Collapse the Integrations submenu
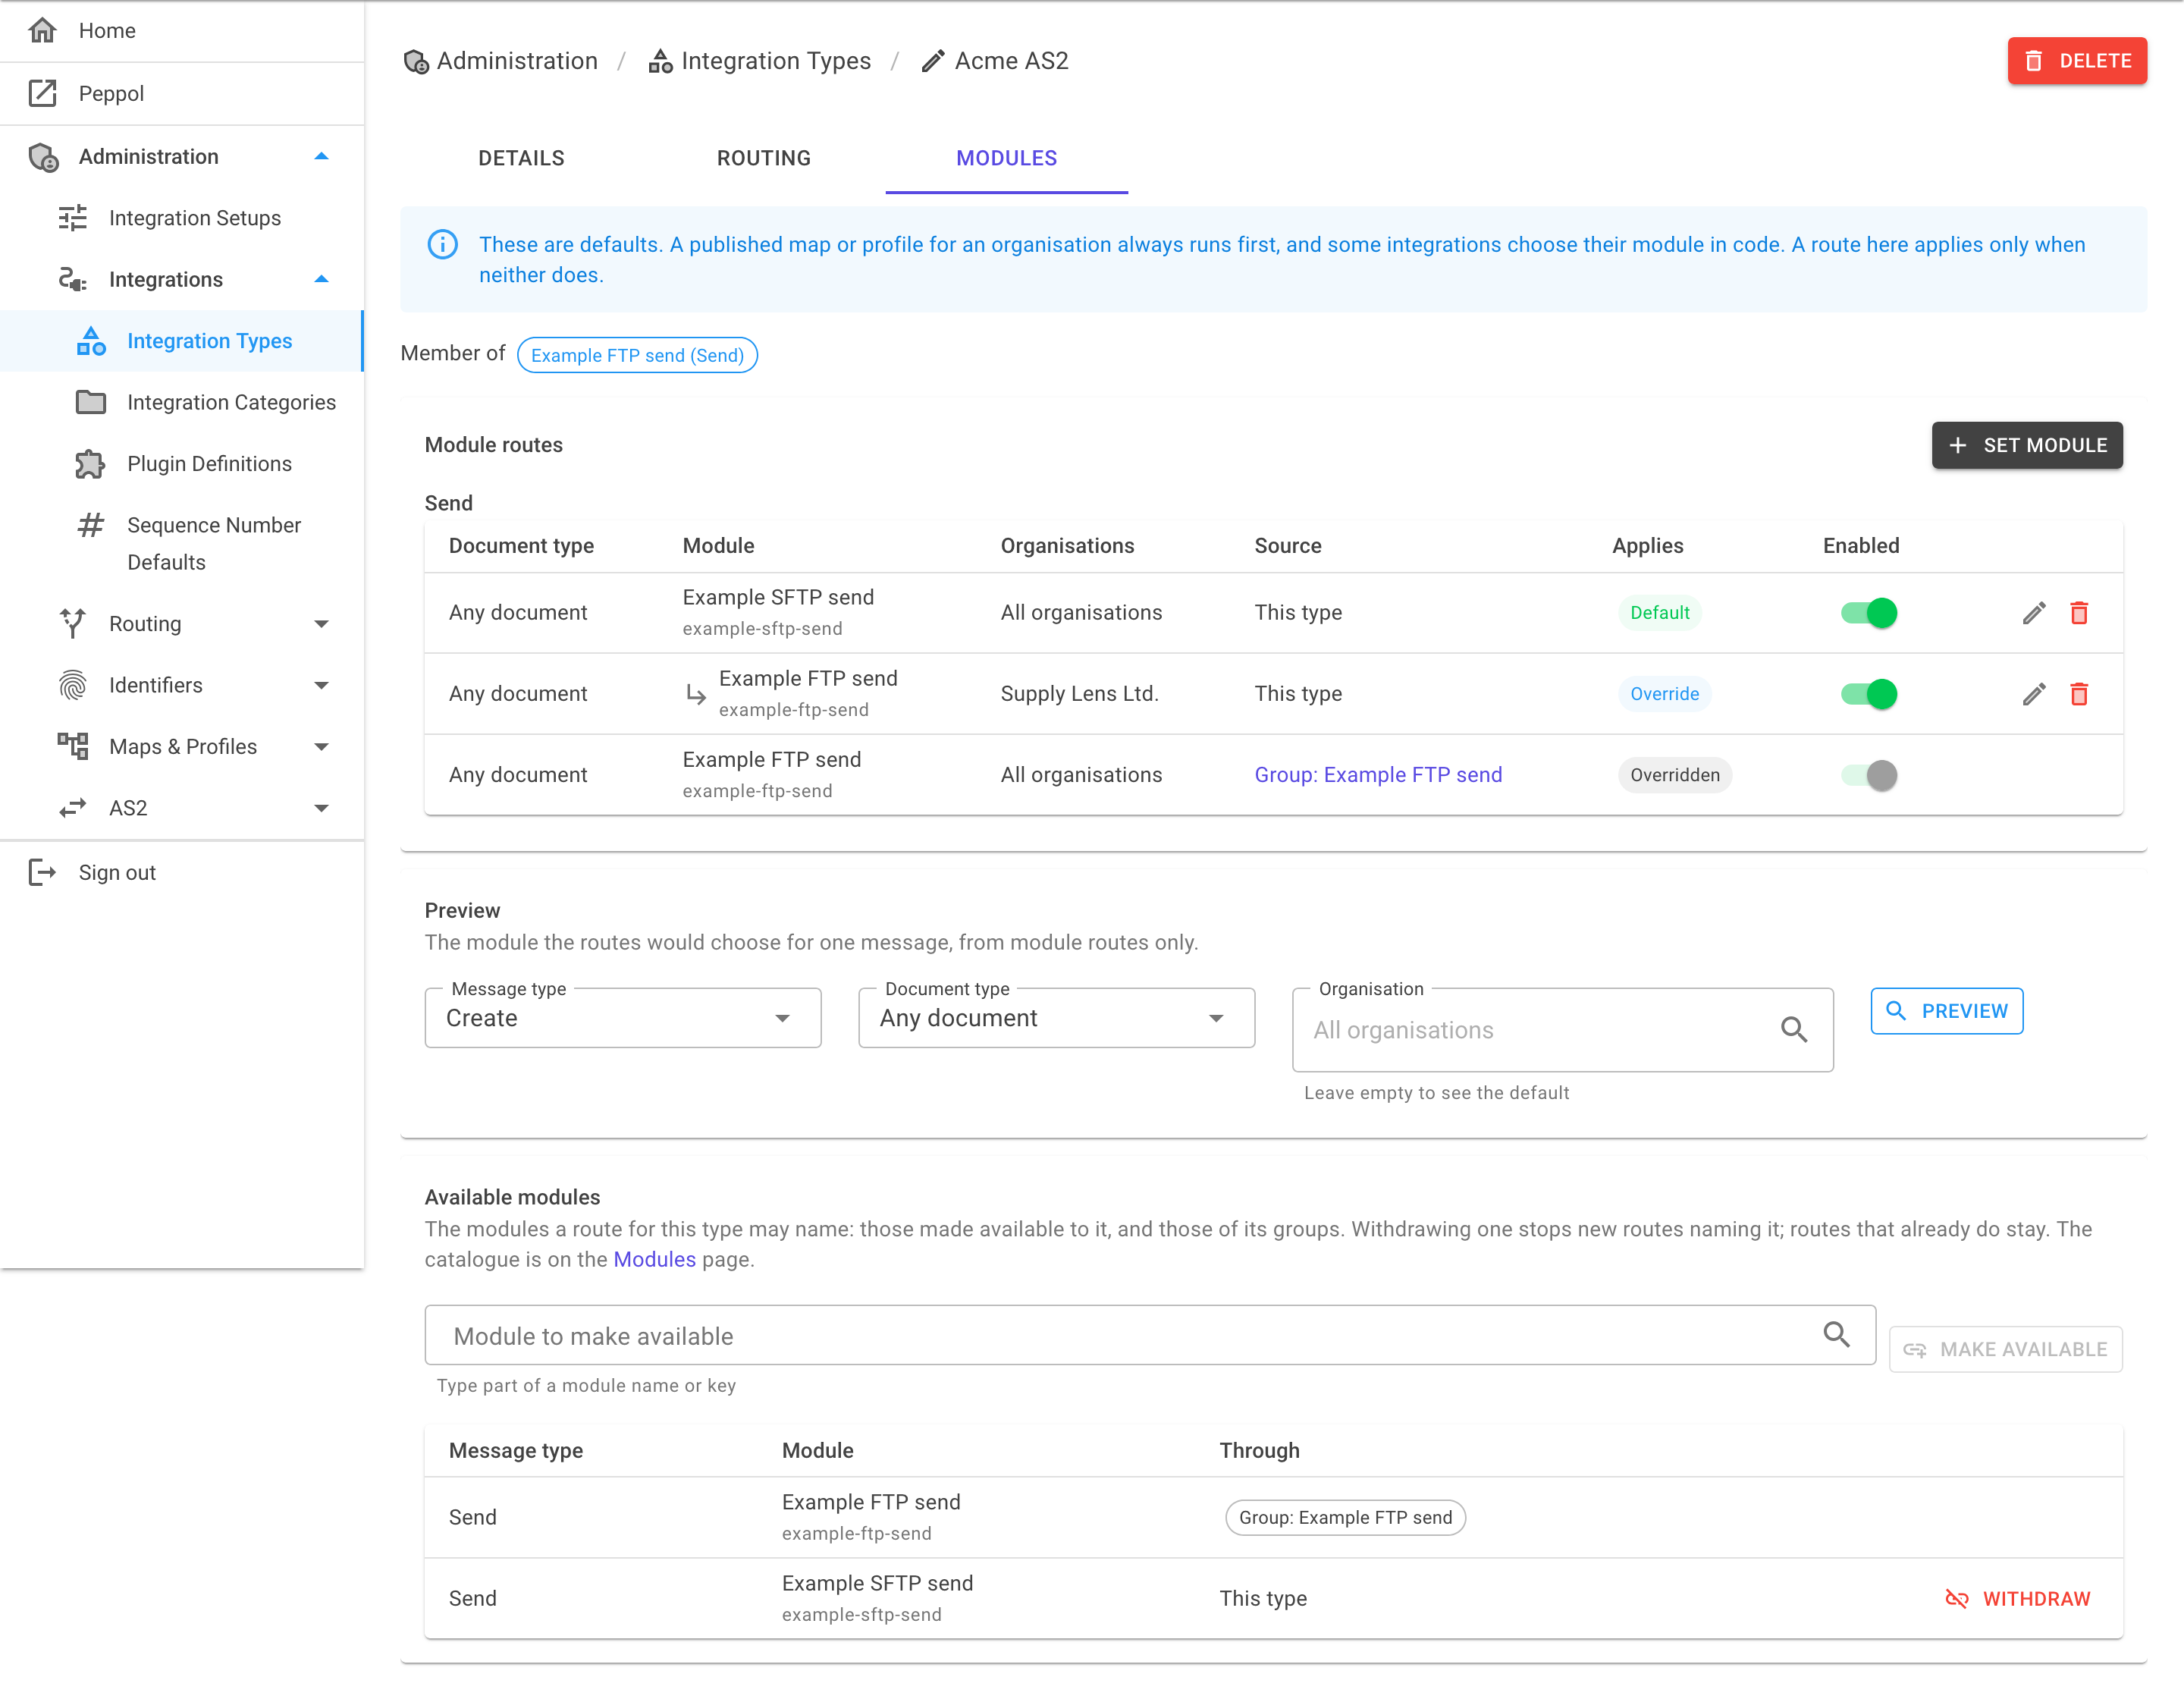Viewport: 2184px width, 1699px height. [321, 280]
